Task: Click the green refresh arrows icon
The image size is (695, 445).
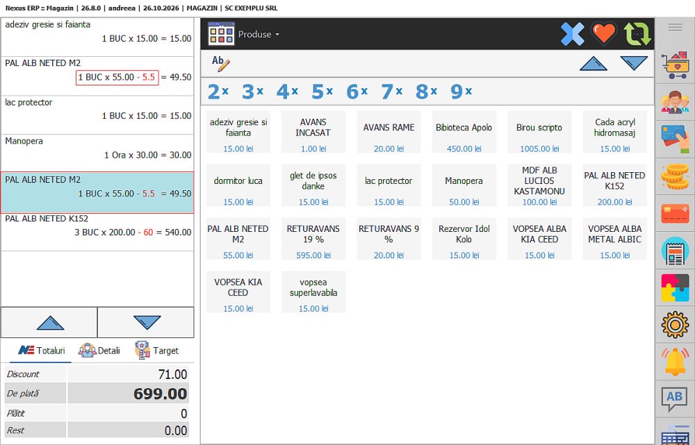Action: pos(637,34)
